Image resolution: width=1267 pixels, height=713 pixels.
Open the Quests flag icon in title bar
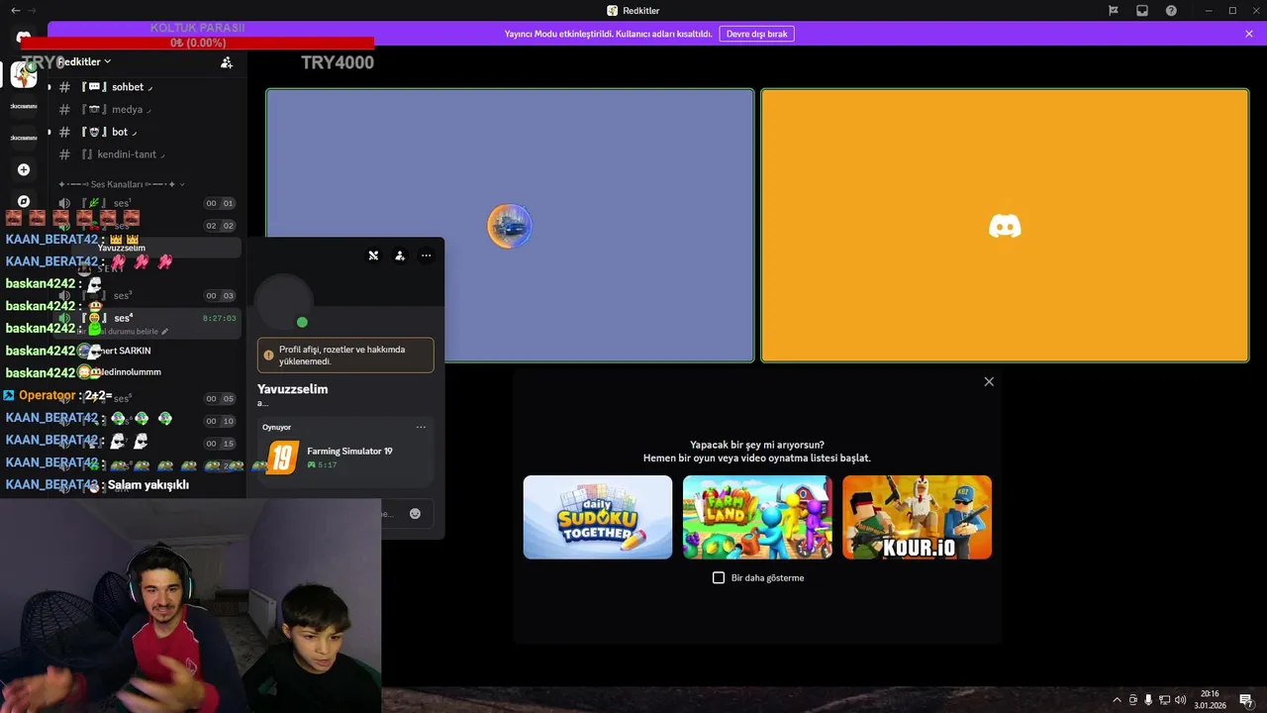1113,10
